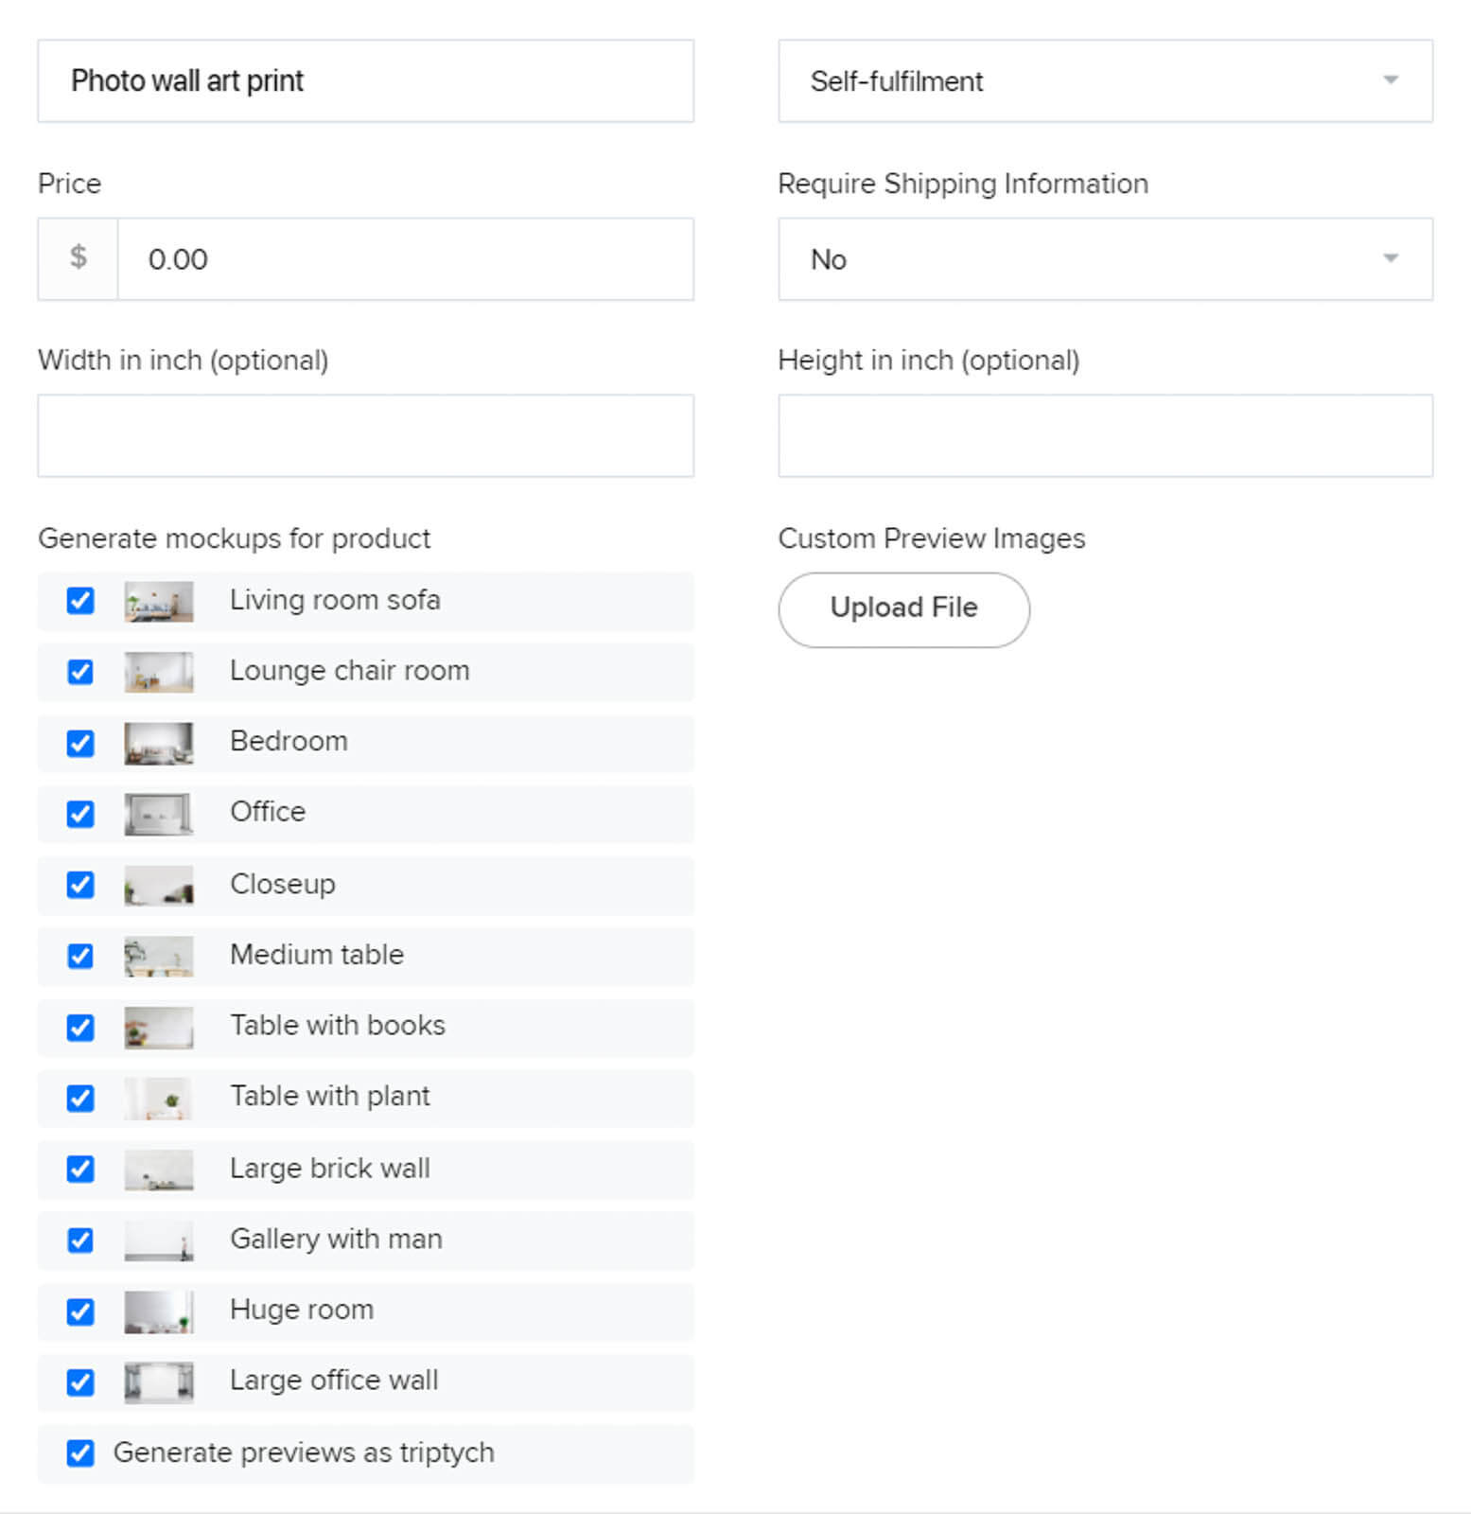Select the Table with books thumbnail

159,1028
